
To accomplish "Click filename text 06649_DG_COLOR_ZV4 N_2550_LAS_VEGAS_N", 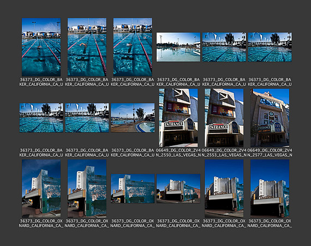I will point(178,153).
